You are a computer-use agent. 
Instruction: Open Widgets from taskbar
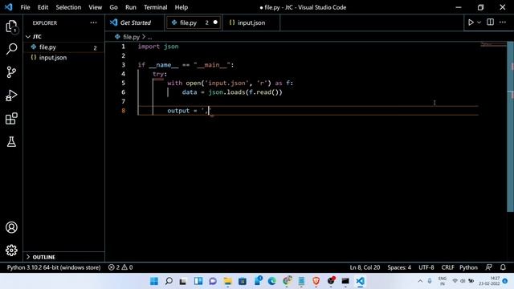(198, 281)
